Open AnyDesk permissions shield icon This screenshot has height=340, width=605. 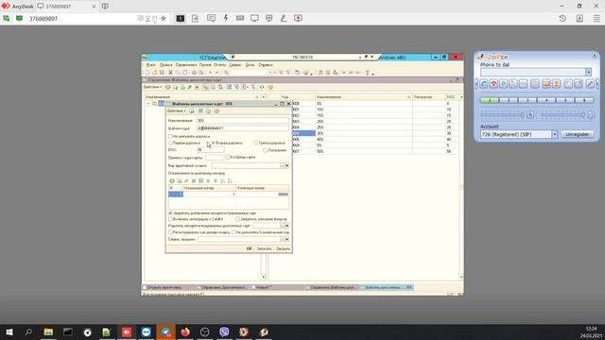coord(269,18)
